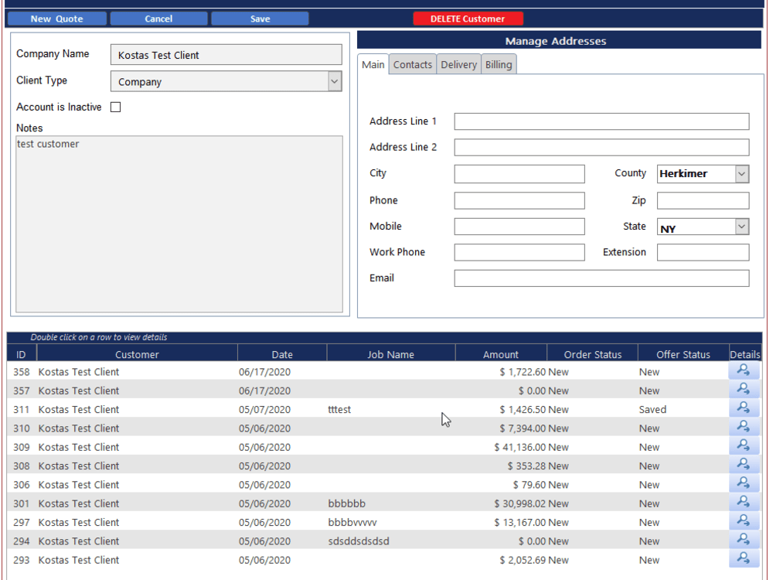Expand the State dropdown showing NY
Screen dimensions: 773x580
point(739,226)
